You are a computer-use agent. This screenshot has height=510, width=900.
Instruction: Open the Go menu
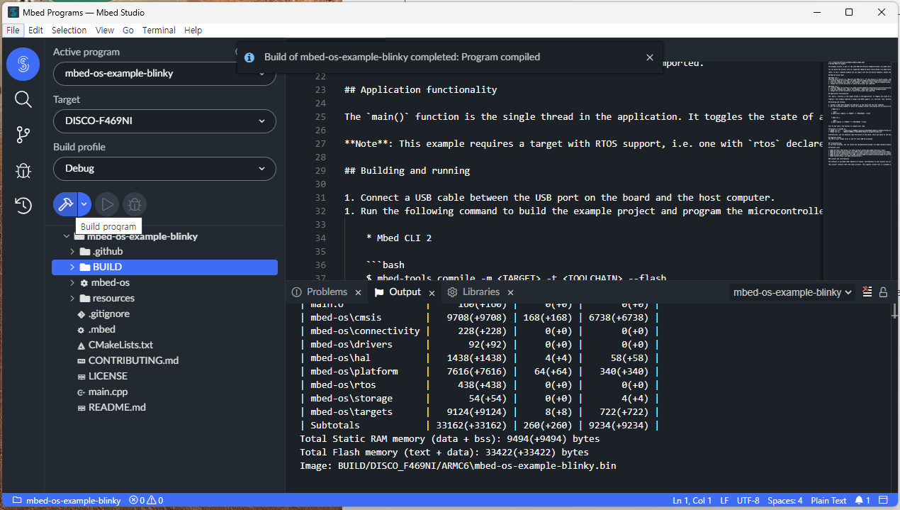point(128,31)
